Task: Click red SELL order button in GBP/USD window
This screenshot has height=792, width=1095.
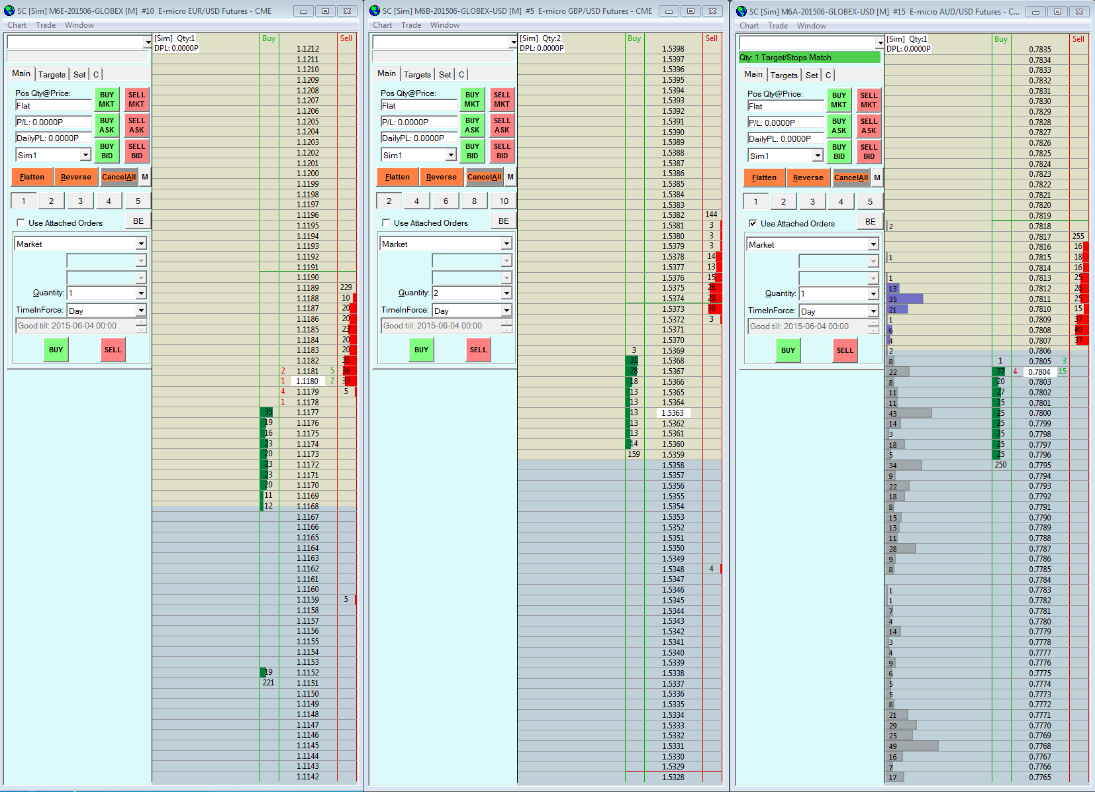Action: click(x=478, y=350)
